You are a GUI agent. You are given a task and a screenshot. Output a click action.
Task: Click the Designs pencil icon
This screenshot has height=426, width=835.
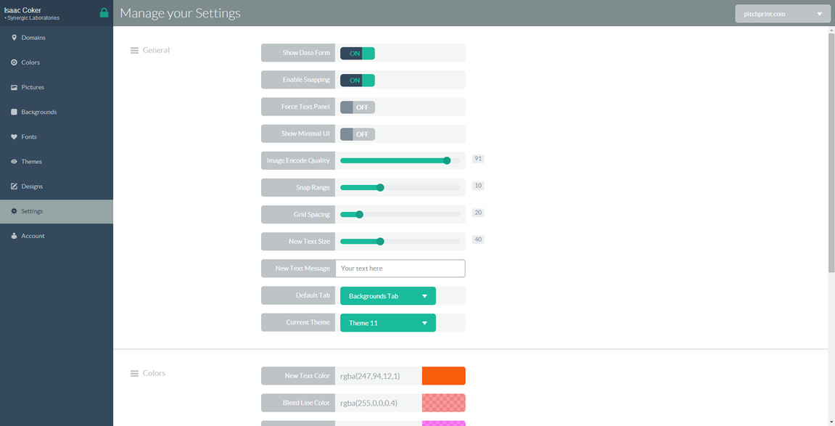click(x=15, y=187)
